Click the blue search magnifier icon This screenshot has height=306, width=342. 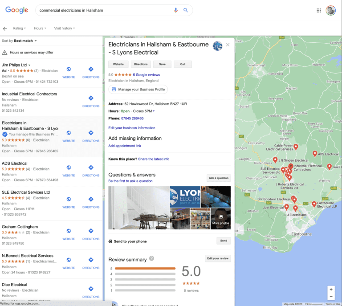coord(186,10)
